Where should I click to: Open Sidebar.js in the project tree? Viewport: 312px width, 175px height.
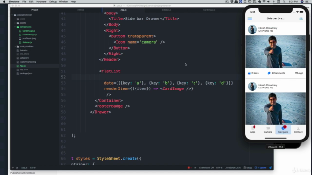point(27,42)
